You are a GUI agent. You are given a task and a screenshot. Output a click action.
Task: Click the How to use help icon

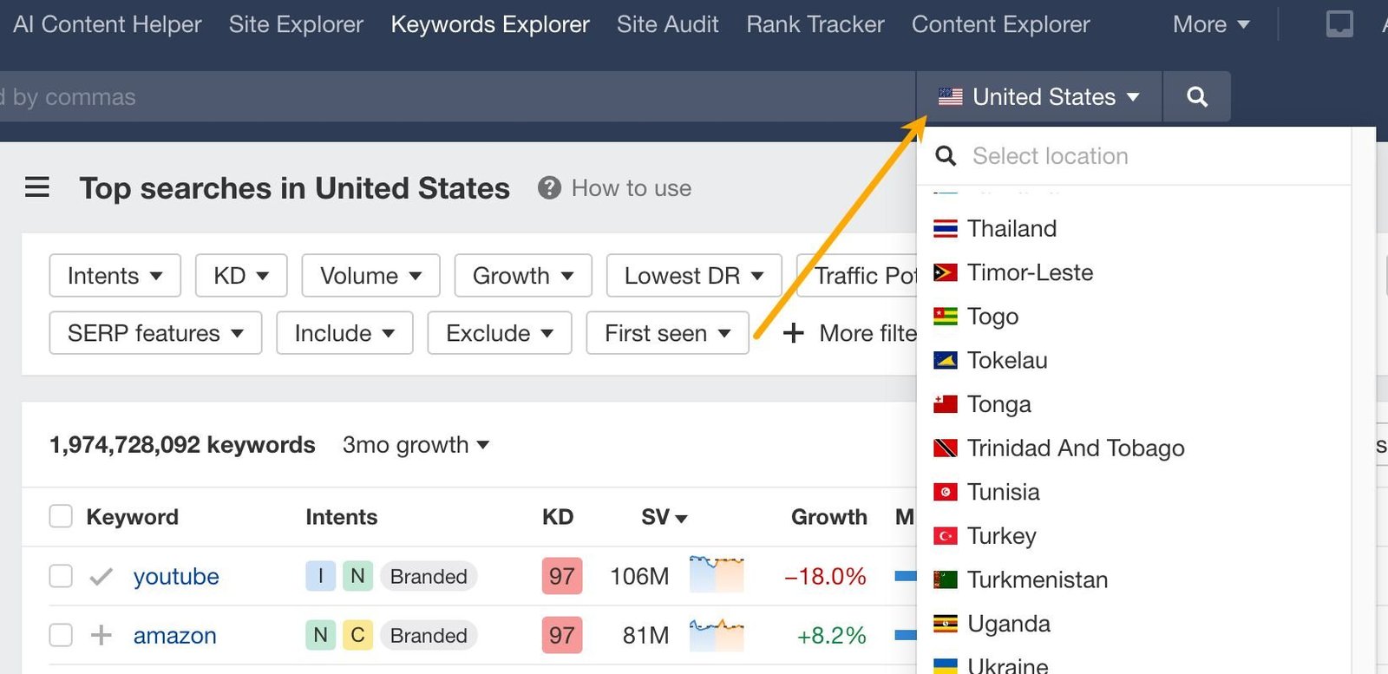click(x=549, y=187)
